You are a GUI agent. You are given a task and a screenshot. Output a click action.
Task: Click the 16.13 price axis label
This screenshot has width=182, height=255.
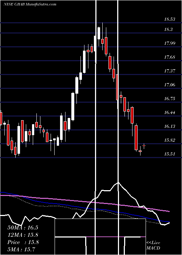point(170,126)
